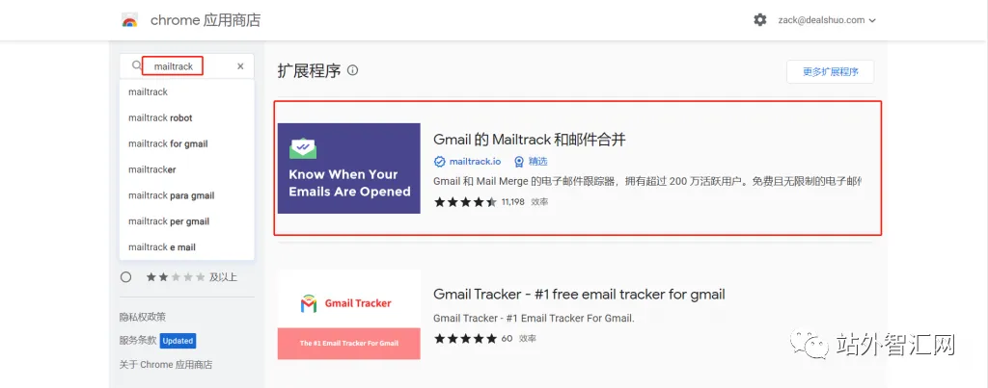
Task: Open the settings gear icon
Action: [x=760, y=20]
